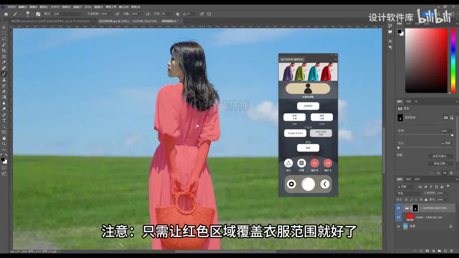Click the Dodge & burn button
Screen dimensions: 459x258
(x=295, y=133)
